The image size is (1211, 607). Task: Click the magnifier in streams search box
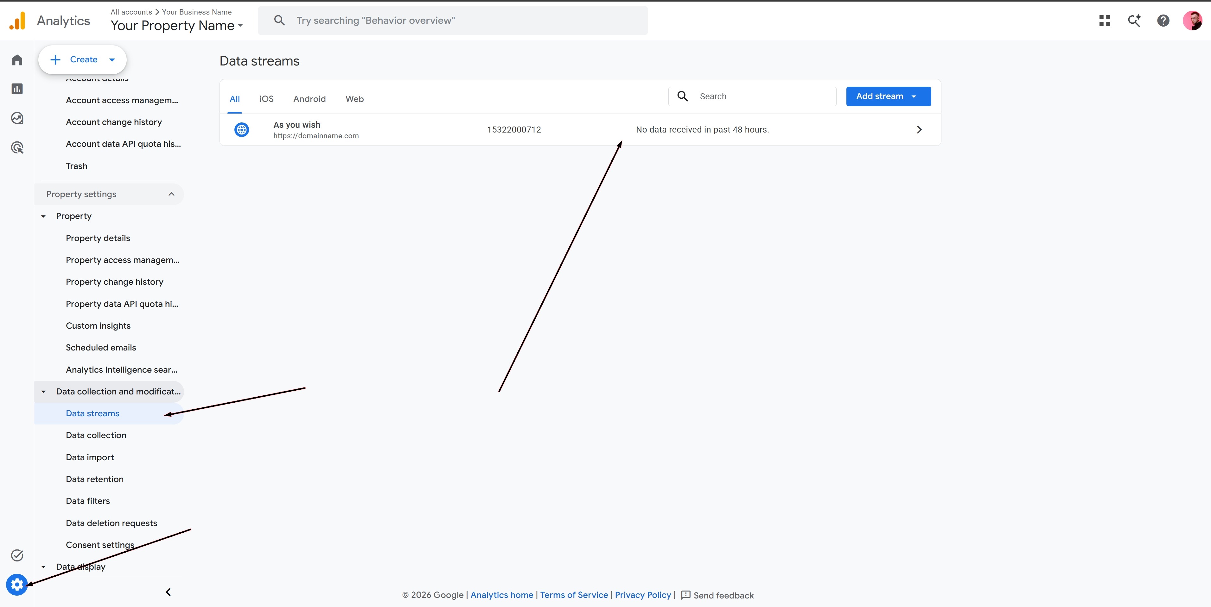click(x=683, y=96)
